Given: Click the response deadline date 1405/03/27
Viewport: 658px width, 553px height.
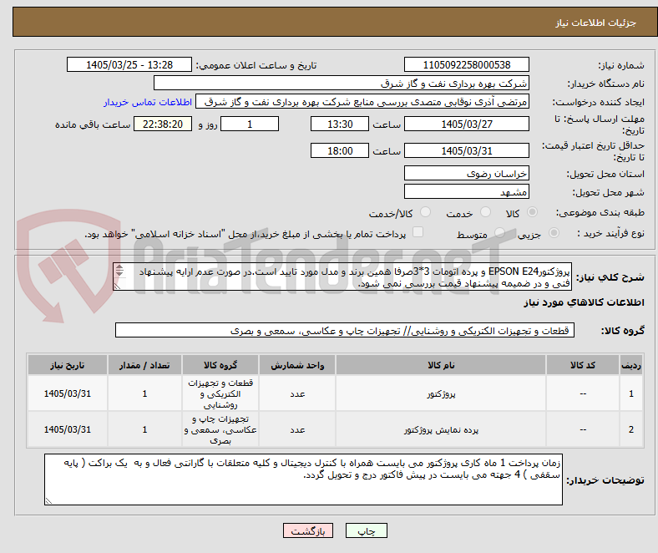Looking at the screenshot, I should [467, 124].
